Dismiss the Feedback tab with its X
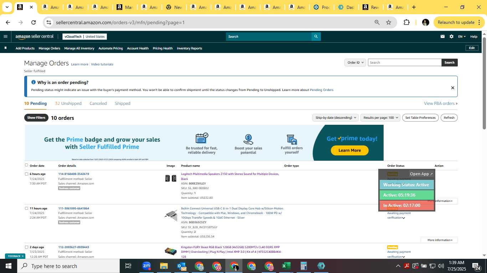Screen dimensions: 487x273 click(22, 256)
